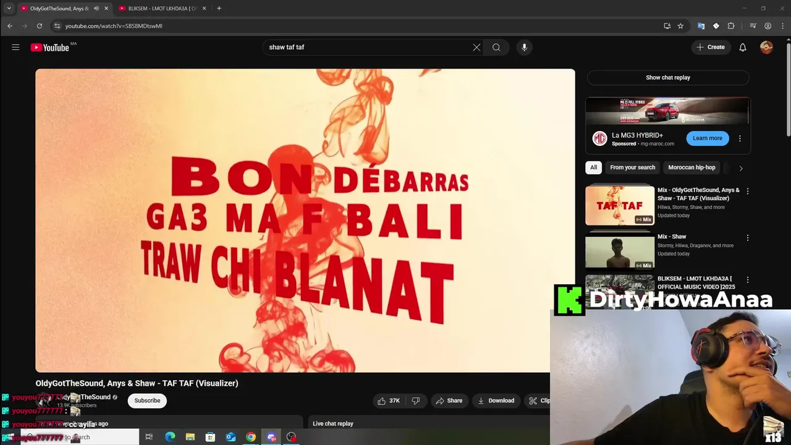The image size is (791, 445).
Task: Open Microsoft Store from taskbar
Action: [210, 437]
